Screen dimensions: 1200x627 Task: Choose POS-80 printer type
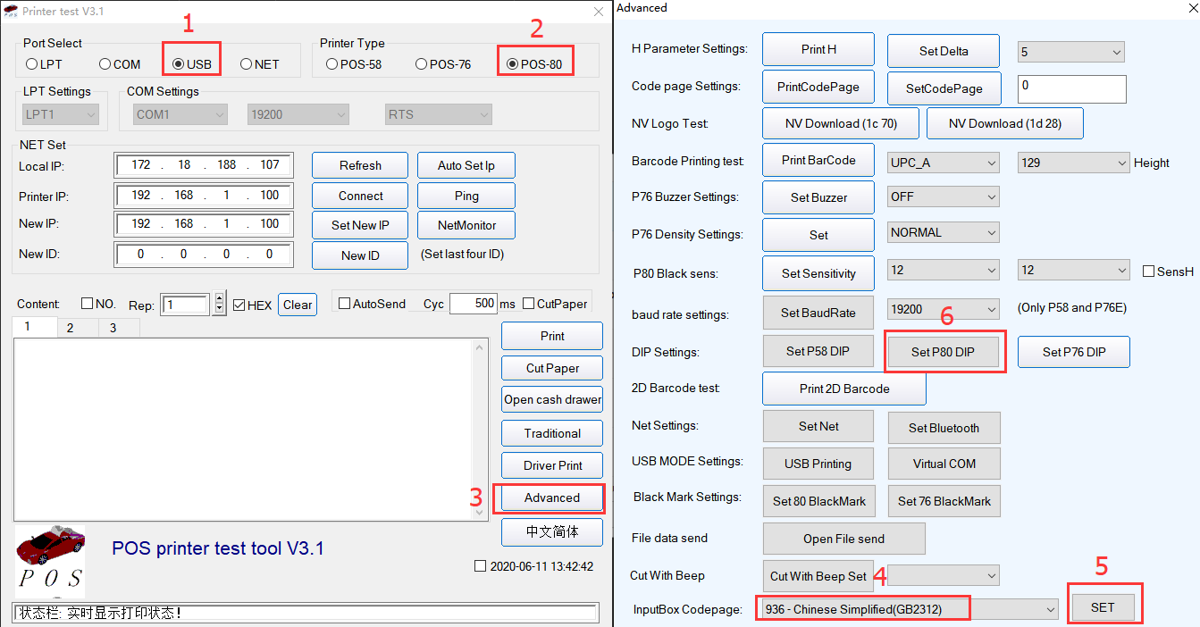coord(512,64)
